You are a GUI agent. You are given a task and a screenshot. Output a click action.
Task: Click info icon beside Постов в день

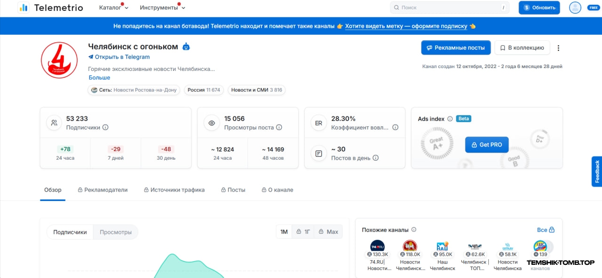[375, 158]
